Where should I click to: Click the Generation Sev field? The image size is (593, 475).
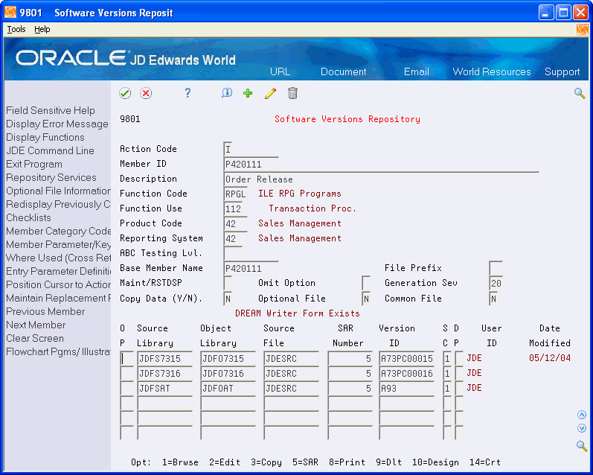click(x=496, y=283)
